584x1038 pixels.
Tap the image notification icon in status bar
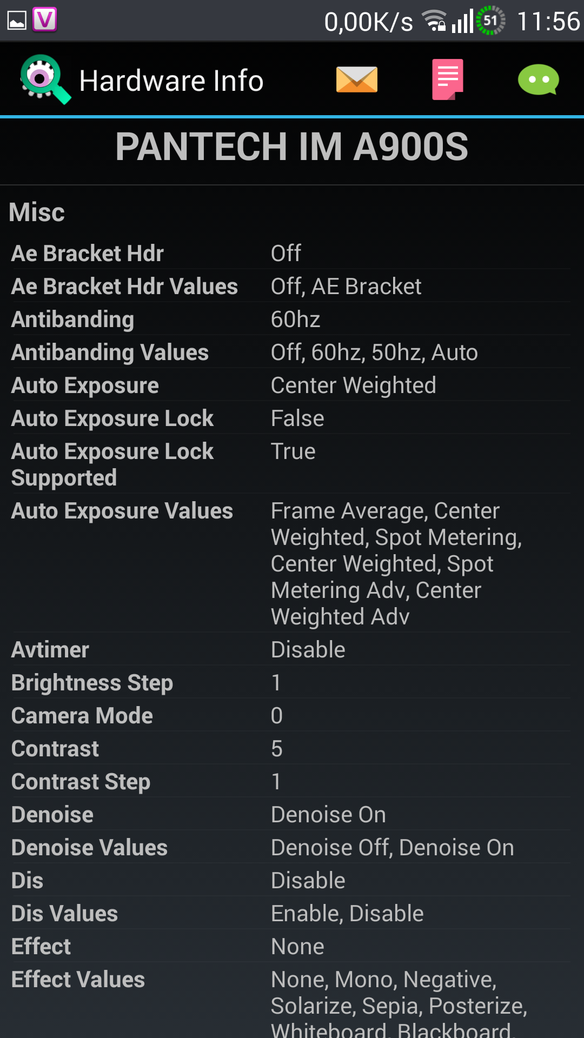17,21
